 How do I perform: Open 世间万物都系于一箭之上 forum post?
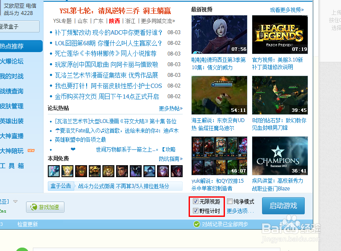(x=136, y=149)
